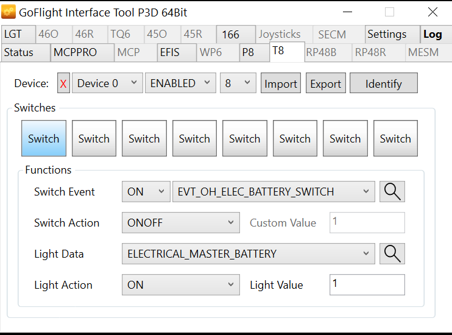Select the first highlighted Switch button
Screen dimensions: 452x335
[43, 138]
